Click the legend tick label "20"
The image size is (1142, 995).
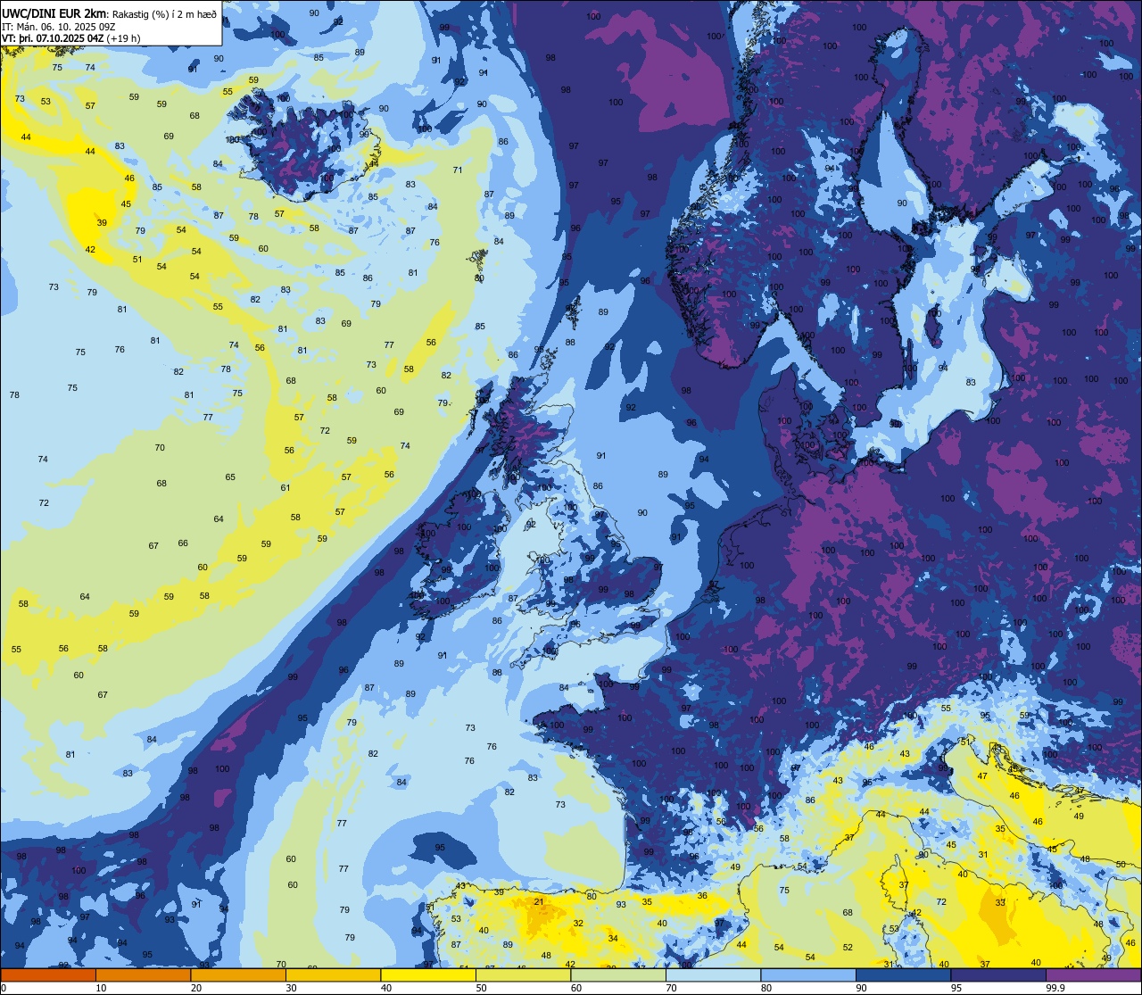click(x=196, y=988)
